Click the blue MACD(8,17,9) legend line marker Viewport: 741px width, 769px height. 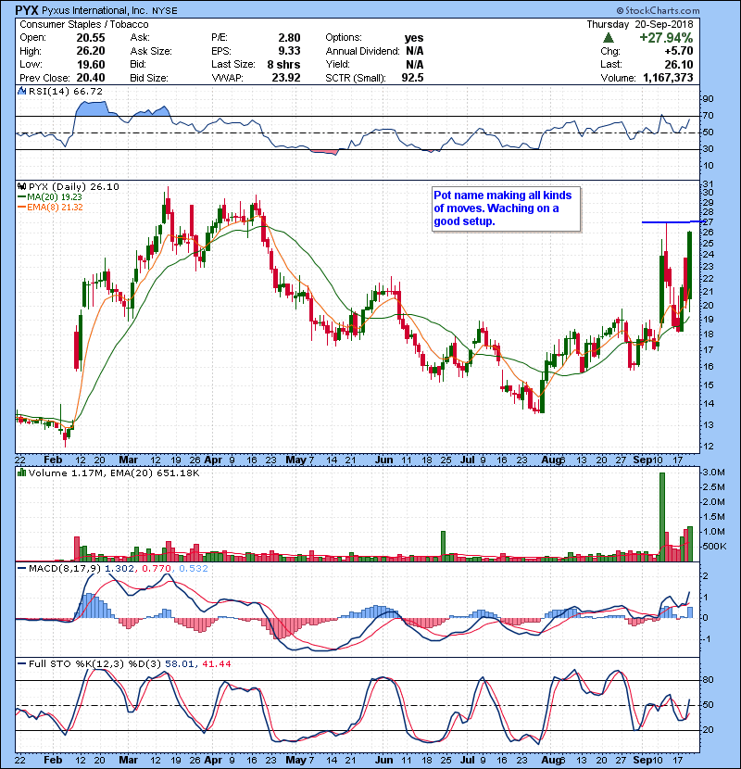[x=21, y=569]
